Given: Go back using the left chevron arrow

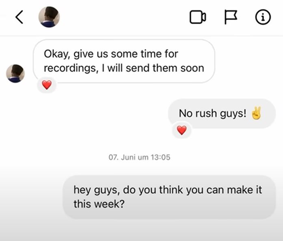Looking at the screenshot, I should [x=19, y=17].
